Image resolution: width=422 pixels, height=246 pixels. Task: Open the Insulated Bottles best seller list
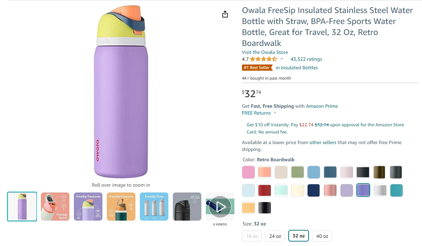click(x=297, y=68)
